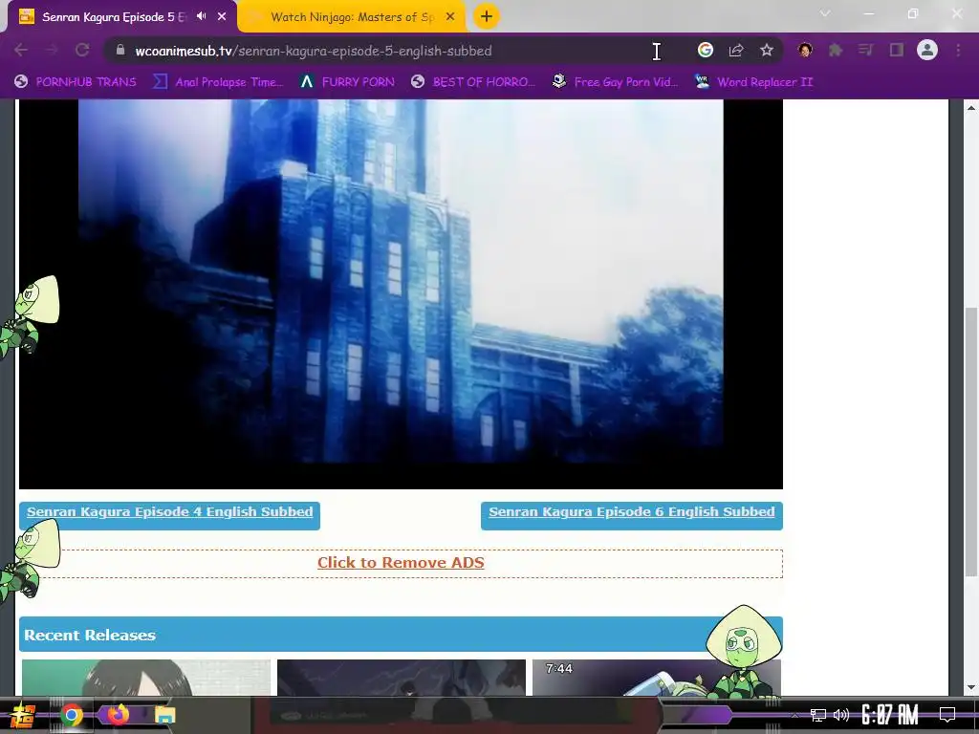Viewport: 979px width, 734px height.
Task: Open the volume icon in the system tray
Action: click(841, 715)
